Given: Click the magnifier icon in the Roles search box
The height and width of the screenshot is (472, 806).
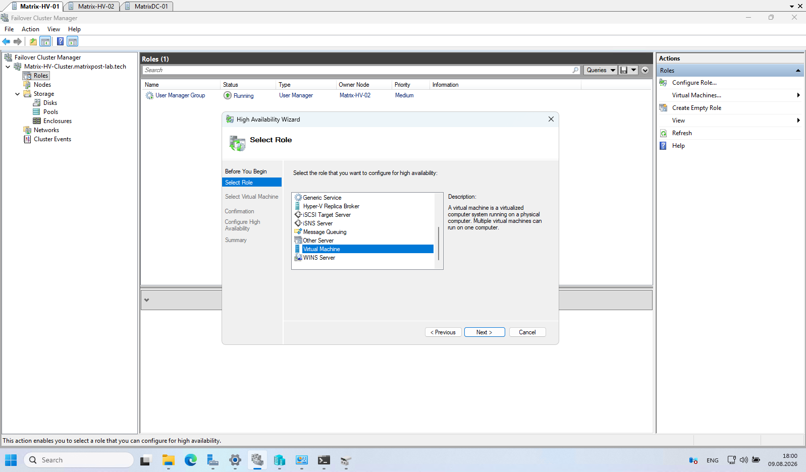Looking at the screenshot, I should point(575,70).
